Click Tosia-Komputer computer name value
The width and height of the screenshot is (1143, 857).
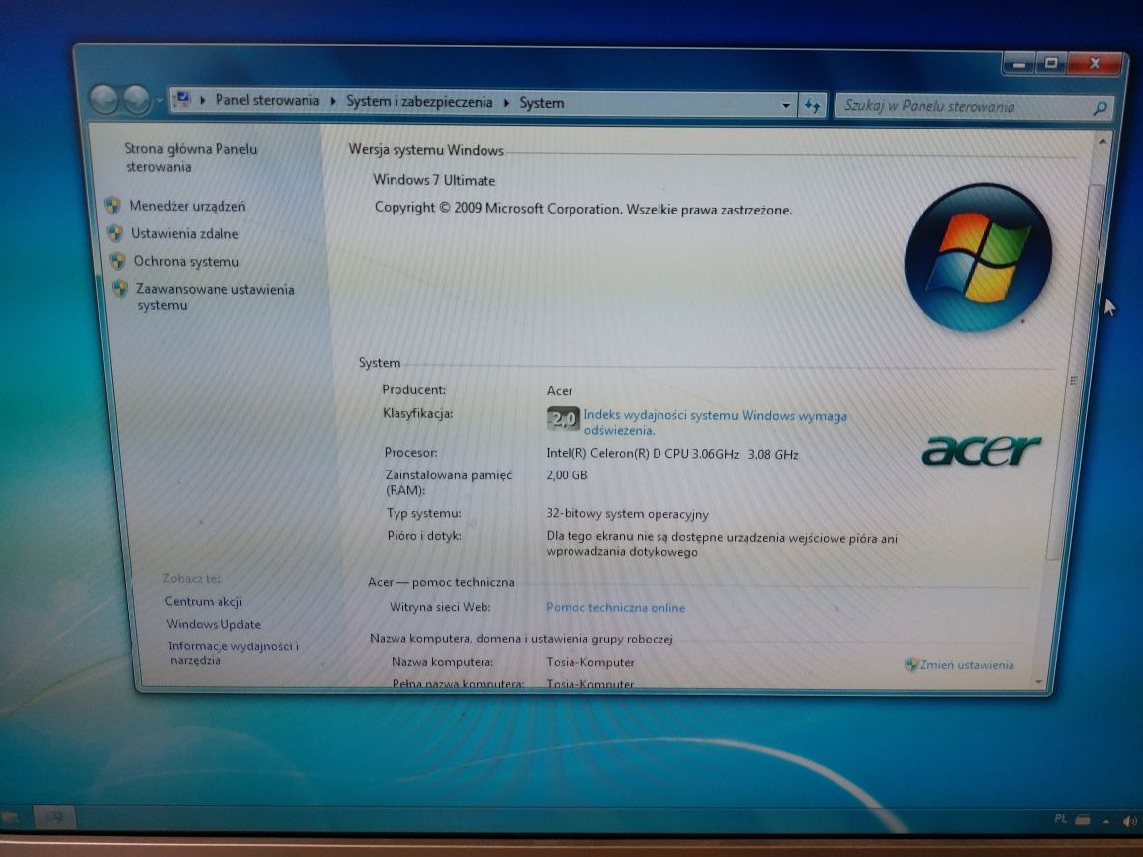pyautogui.click(x=589, y=662)
